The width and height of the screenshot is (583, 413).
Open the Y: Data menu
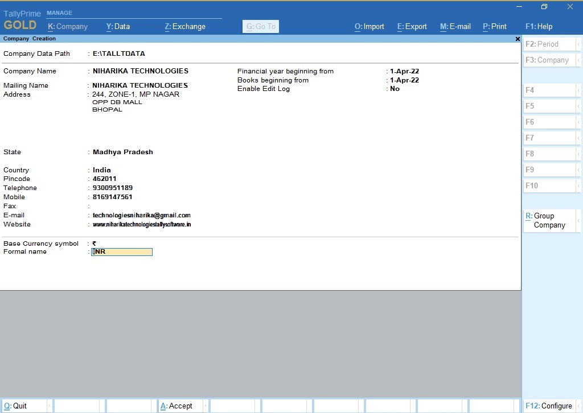pos(118,26)
